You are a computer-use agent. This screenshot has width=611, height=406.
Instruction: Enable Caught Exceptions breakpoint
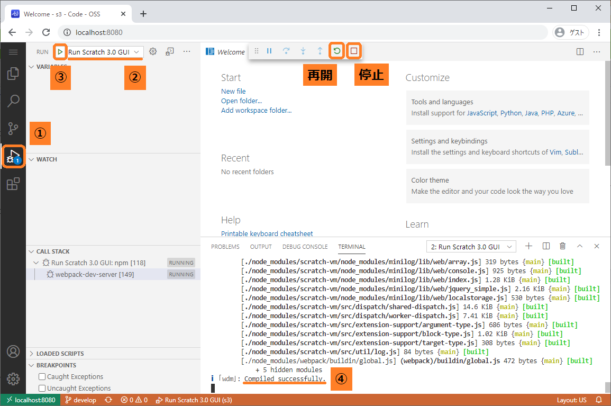tap(42, 377)
